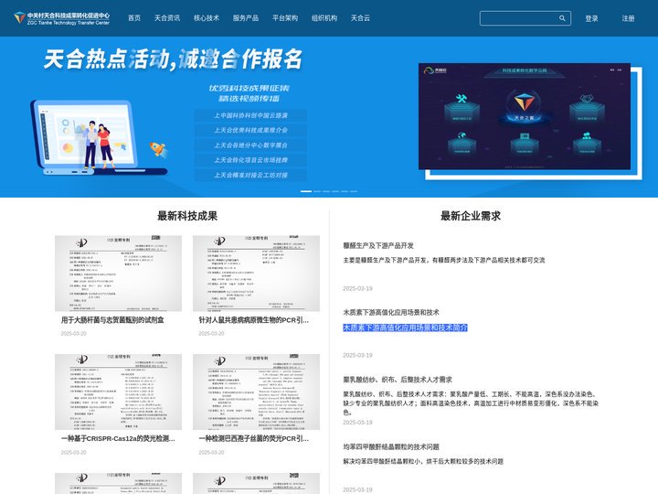Open patent thumbnail for 针对人畜共患病病原微生物的PCR
The width and height of the screenshot is (658, 494).
click(256, 274)
